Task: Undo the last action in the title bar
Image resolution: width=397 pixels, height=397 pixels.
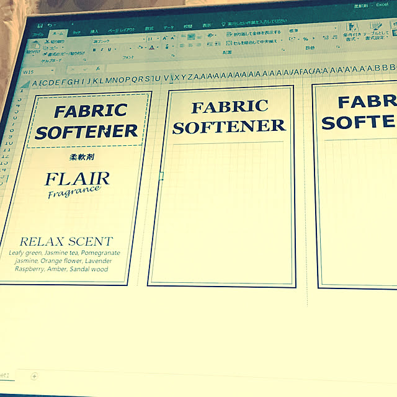Action: pos(50,25)
